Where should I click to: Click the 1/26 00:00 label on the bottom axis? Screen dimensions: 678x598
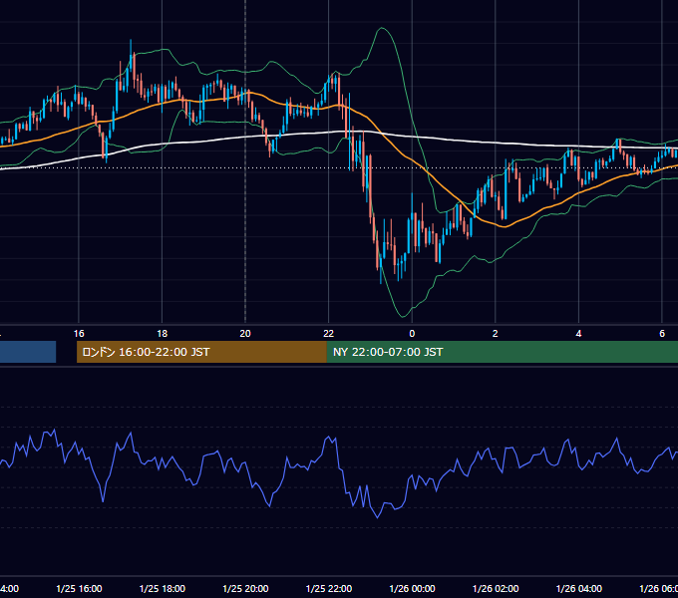[412, 588]
